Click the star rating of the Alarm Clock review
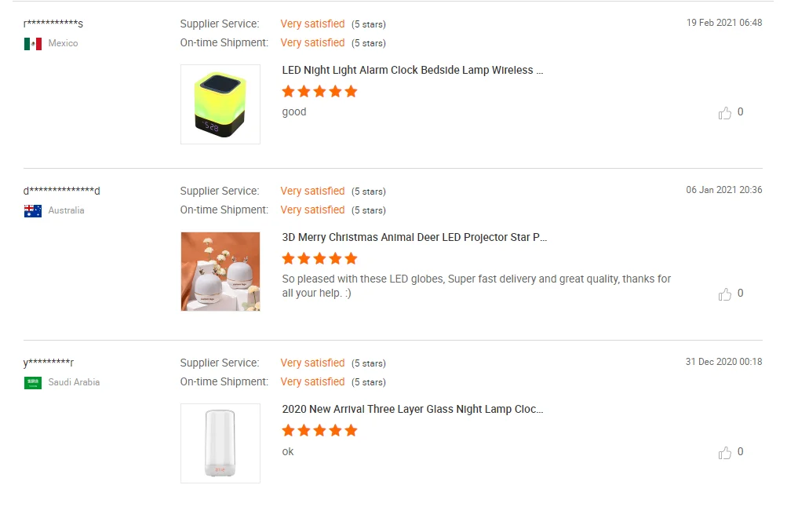787x507 pixels. (319, 92)
